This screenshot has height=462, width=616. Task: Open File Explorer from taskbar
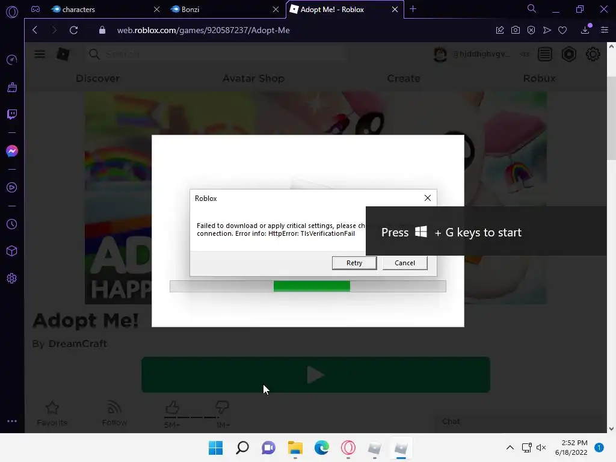[x=295, y=448]
